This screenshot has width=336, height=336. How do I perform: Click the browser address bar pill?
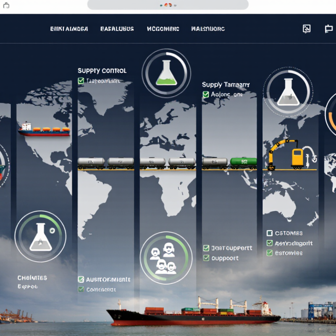(x=168, y=5)
